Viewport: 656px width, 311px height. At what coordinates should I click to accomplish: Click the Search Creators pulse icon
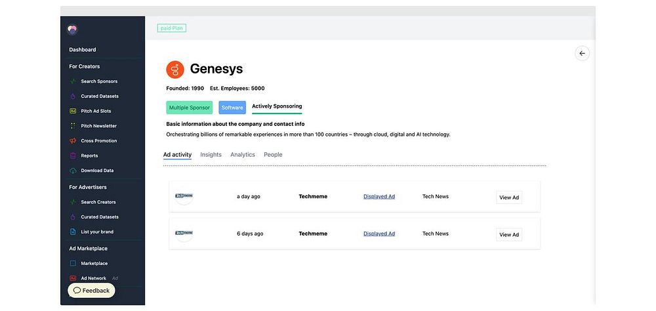[x=73, y=202]
